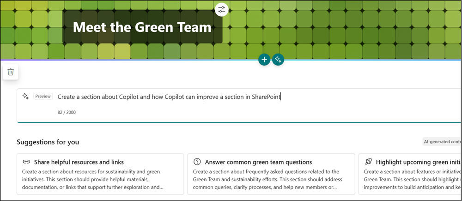The image size is (462, 201).
Task: Click the link icon on resources card
Action: 26,162
